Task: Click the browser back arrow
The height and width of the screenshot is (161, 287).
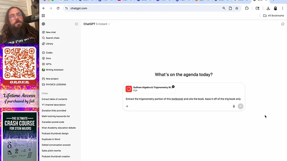Action: [x=44, y=8]
